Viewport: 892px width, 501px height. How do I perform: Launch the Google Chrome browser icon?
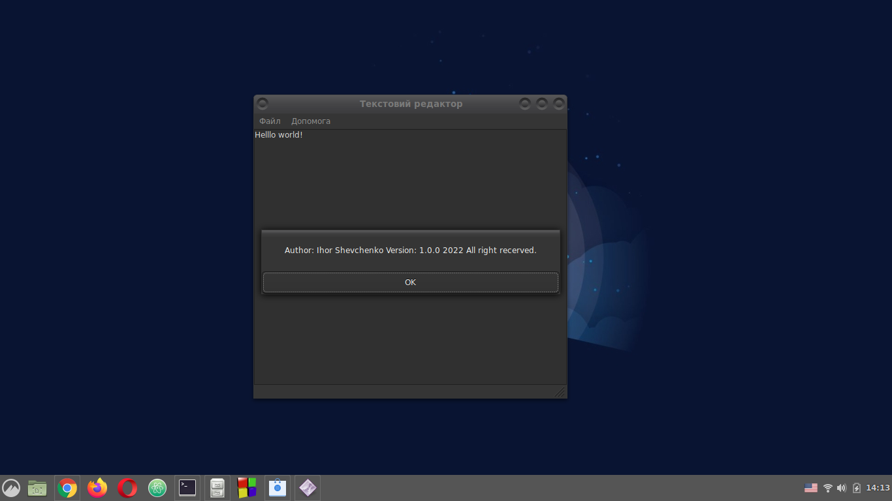67,487
